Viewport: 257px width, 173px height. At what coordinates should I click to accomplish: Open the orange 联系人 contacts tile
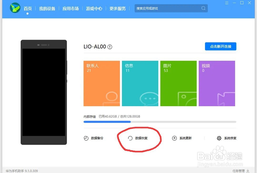(102, 84)
